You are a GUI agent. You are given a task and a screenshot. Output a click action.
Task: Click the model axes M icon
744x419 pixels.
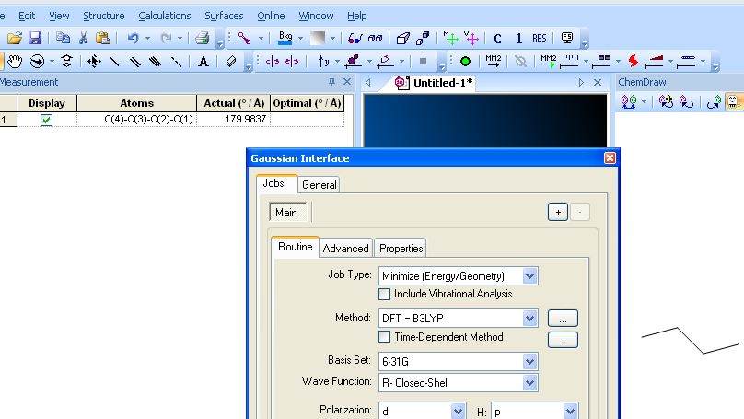tap(450, 38)
